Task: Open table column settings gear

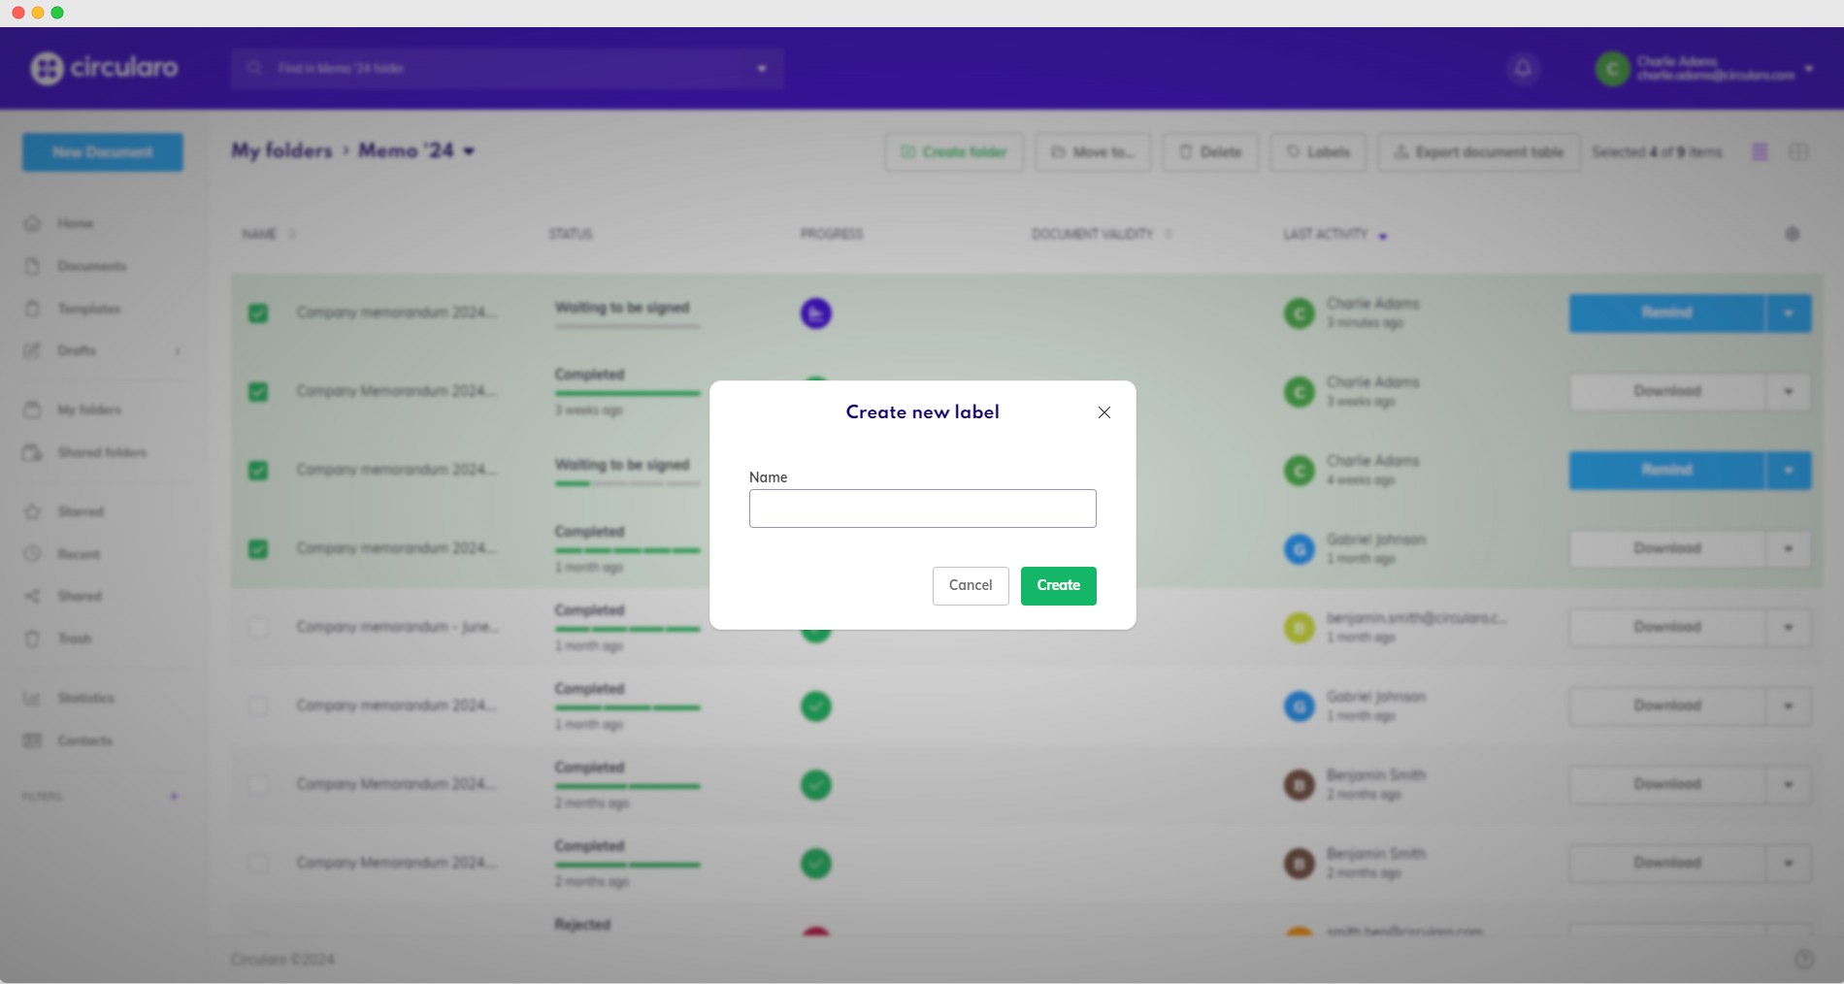Action: coord(1792,234)
